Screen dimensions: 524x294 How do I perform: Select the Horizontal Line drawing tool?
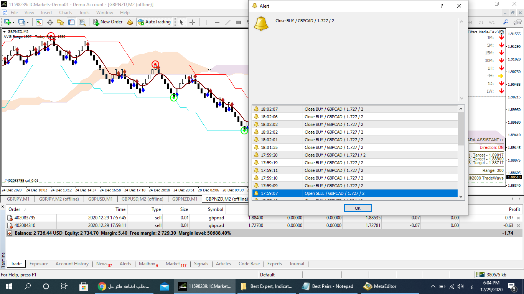pyautogui.click(x=217, y=22)
